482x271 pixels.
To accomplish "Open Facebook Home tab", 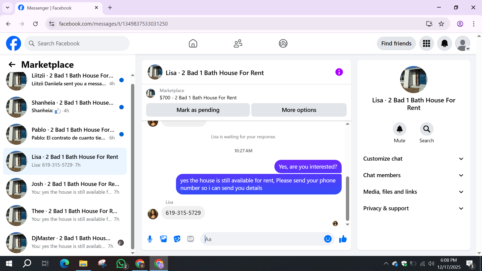I will click(x=193, y=43).
